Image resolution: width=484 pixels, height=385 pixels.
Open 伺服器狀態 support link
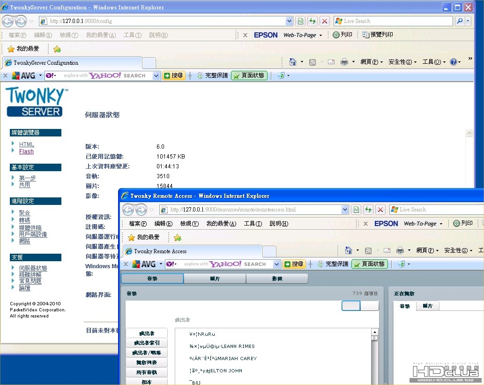pos(33,268)
